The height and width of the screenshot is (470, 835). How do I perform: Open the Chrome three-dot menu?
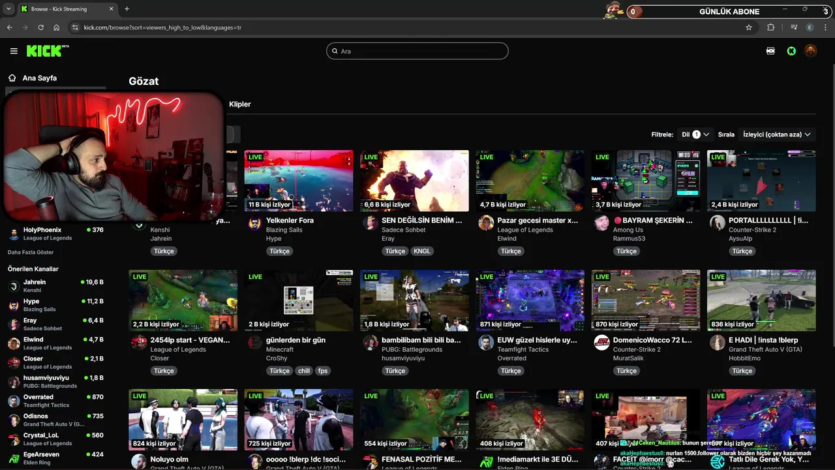pyautogui.click(x=826, y=27)
